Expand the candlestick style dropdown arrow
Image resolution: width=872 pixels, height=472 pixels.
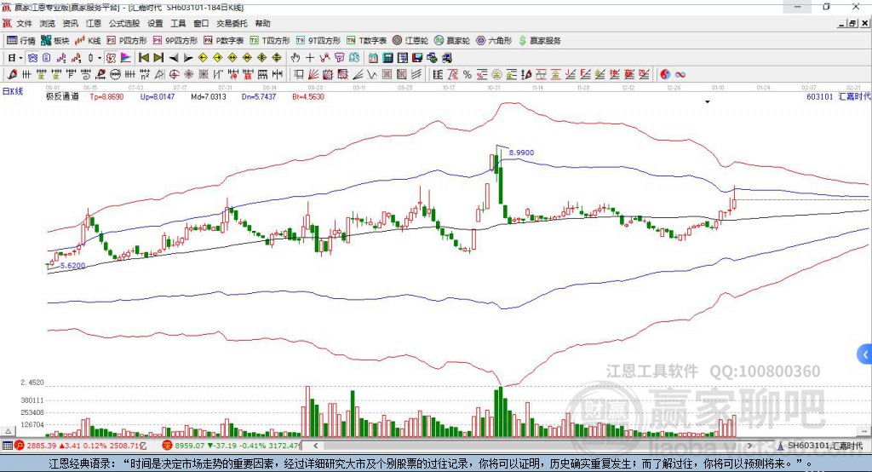click(x=100, y=58)
